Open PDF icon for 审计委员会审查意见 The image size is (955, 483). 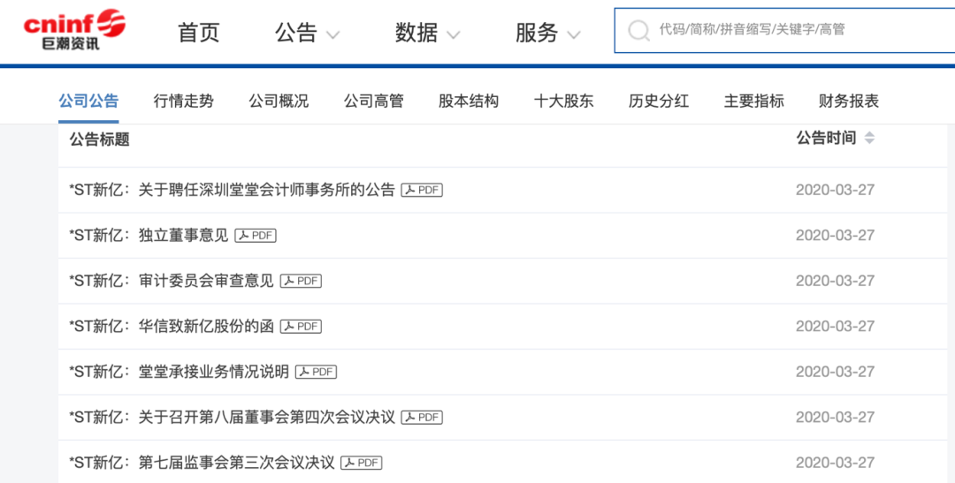click(301, 281)
